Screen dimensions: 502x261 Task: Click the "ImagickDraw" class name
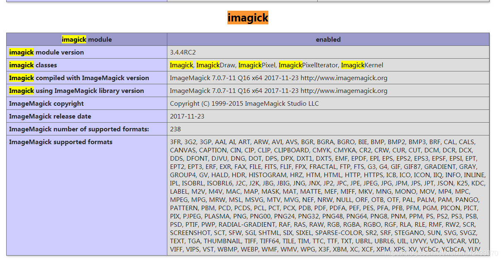click(x=215, y=65)
